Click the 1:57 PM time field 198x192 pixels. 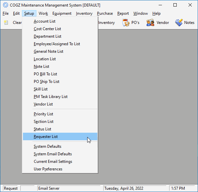coord(182,188)
